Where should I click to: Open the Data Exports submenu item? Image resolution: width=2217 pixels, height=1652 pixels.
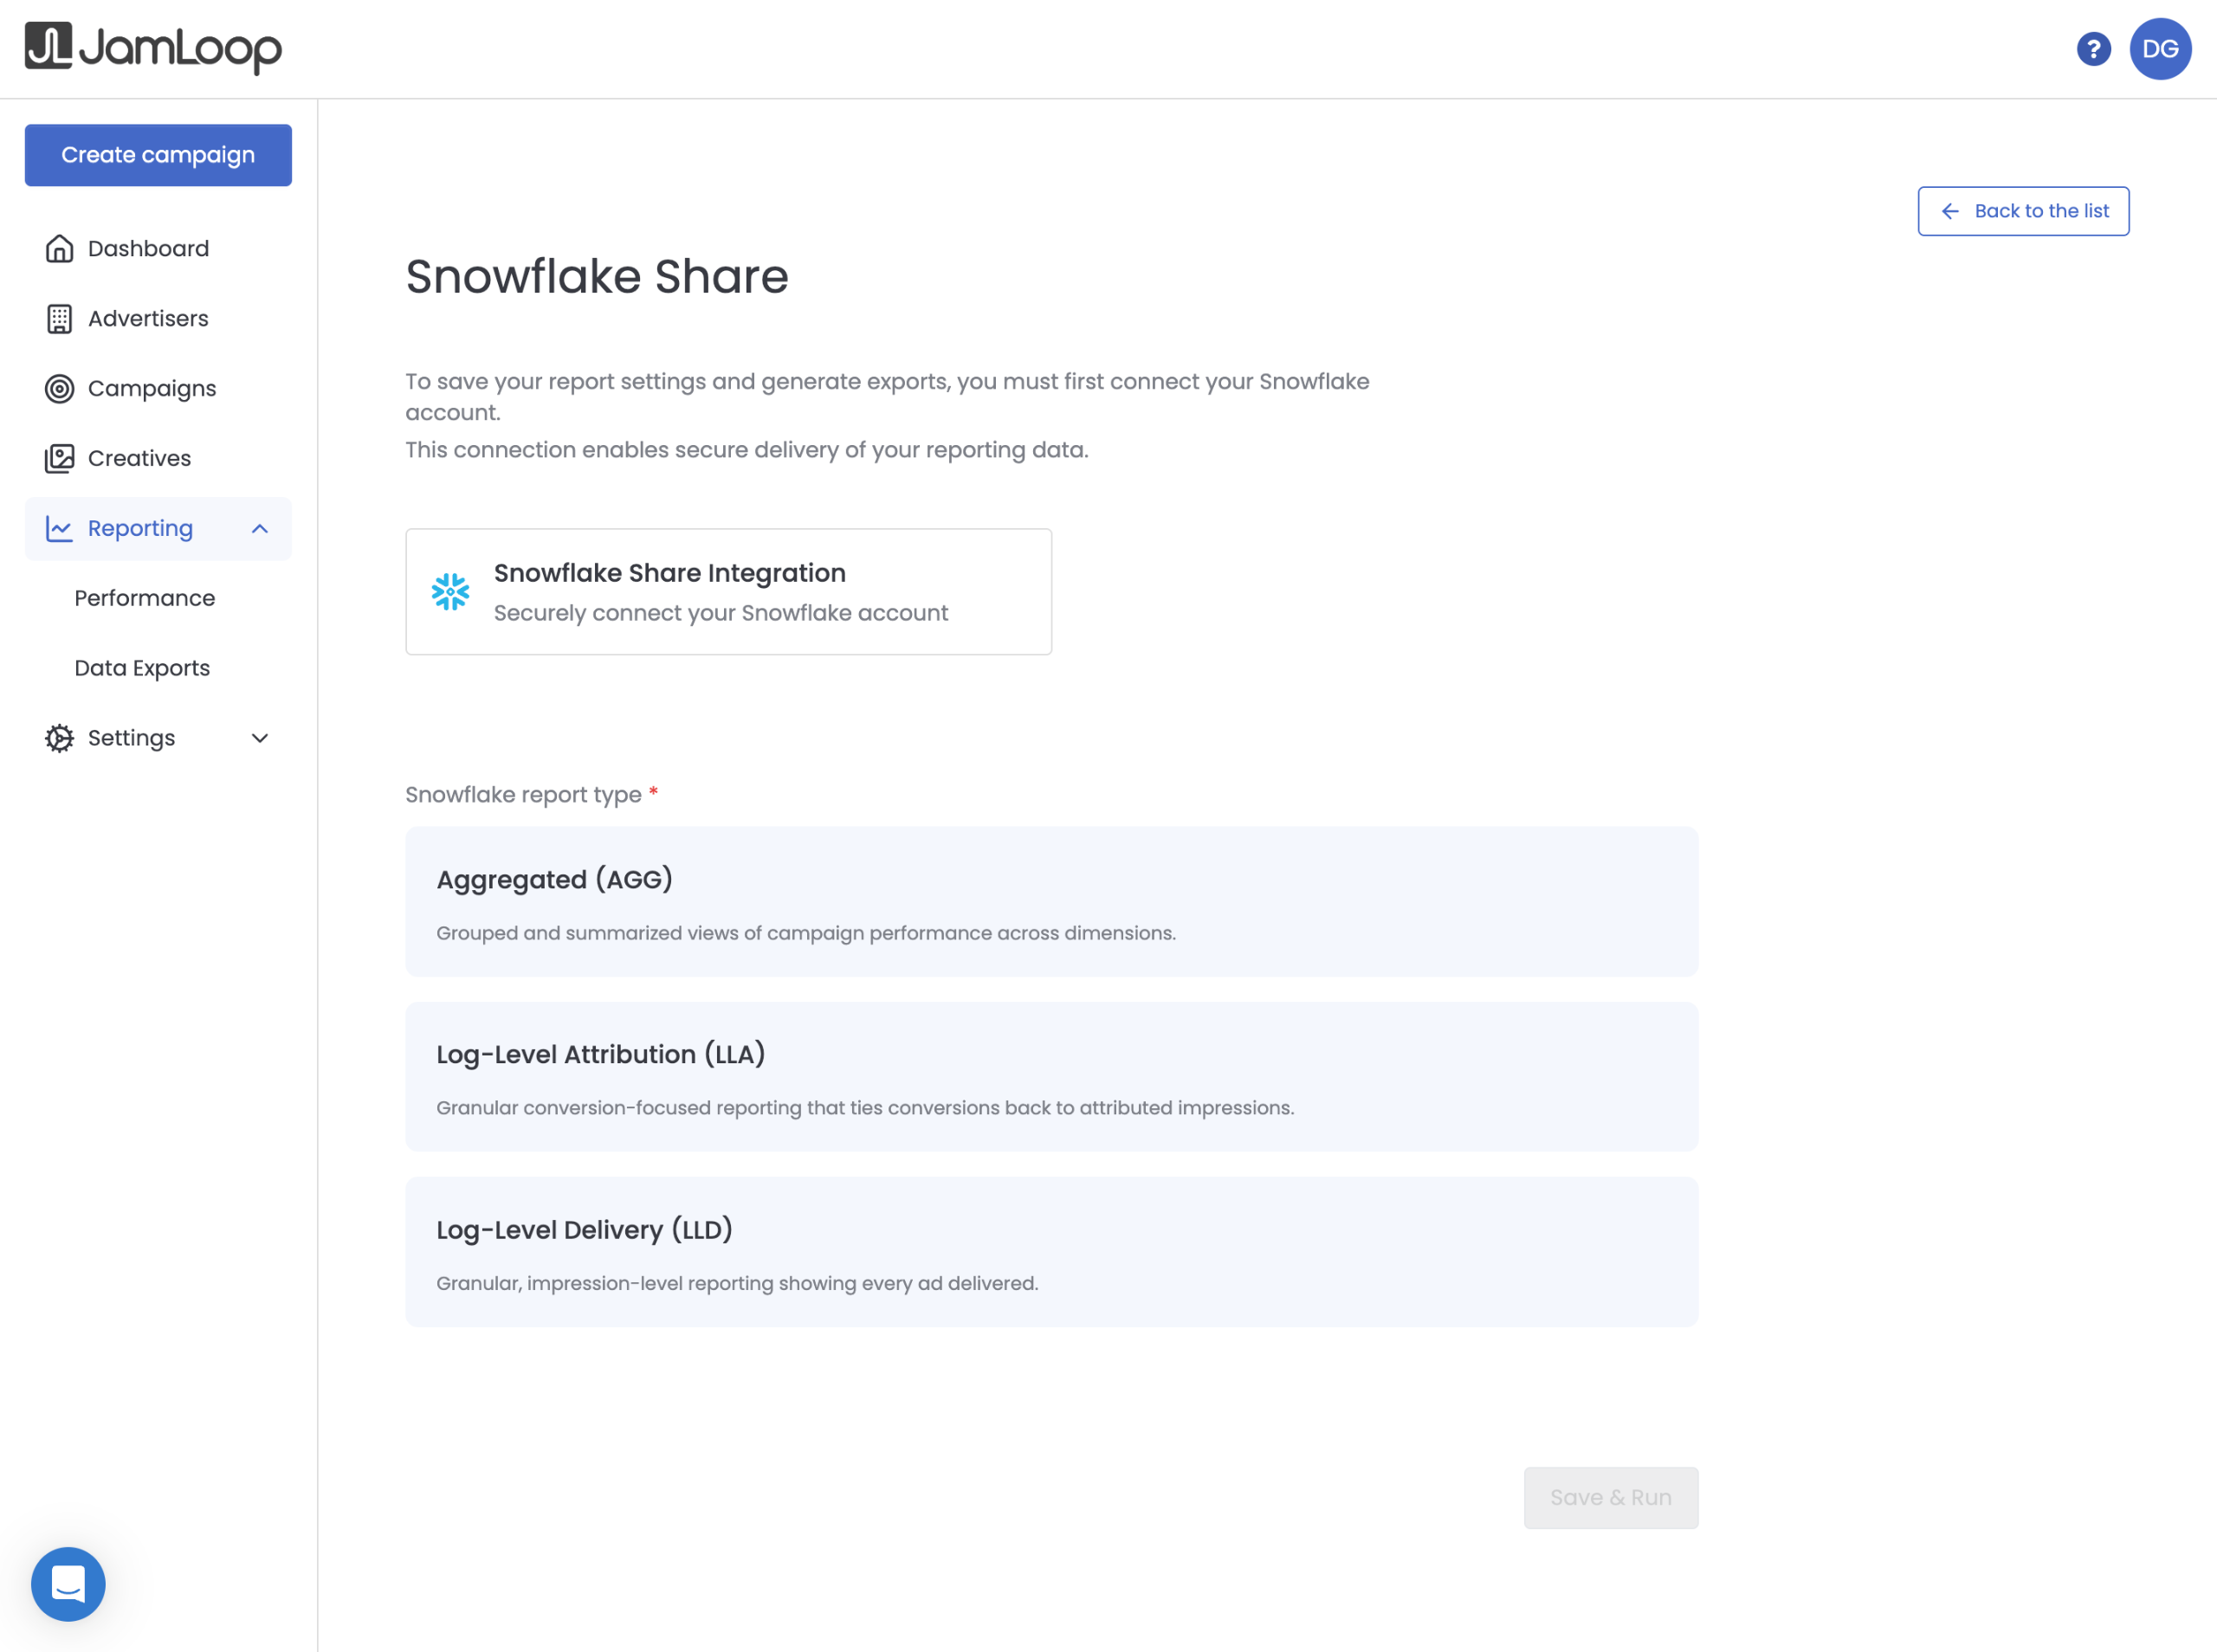click(142, 668)
